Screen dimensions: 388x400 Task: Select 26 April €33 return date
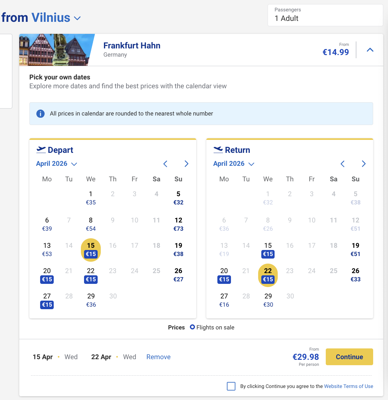click(355, 275)
